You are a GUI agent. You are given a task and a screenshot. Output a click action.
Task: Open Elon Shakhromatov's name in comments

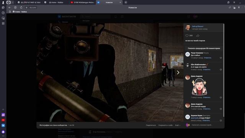point(198,65)
